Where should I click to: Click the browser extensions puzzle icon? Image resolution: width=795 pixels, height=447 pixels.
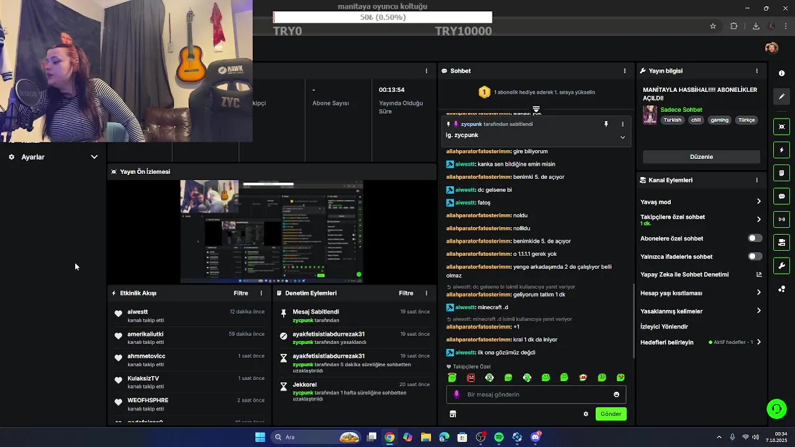click(x=734, y=26)
